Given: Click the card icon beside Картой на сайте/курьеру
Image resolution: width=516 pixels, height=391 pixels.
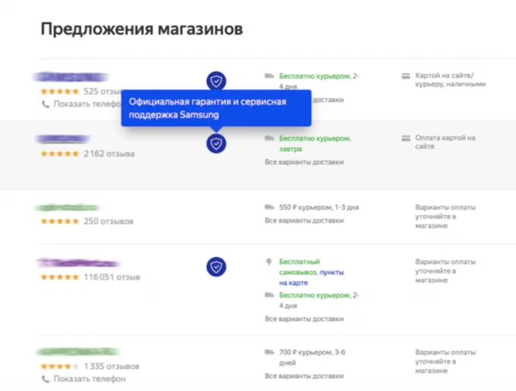Looking at the screenshot, I should (x=405, y=77).
